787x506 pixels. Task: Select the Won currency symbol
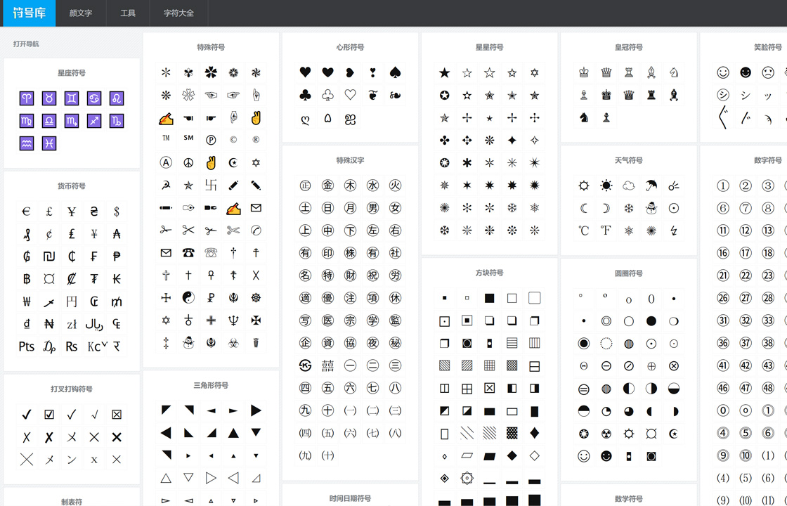coord(27,301)
